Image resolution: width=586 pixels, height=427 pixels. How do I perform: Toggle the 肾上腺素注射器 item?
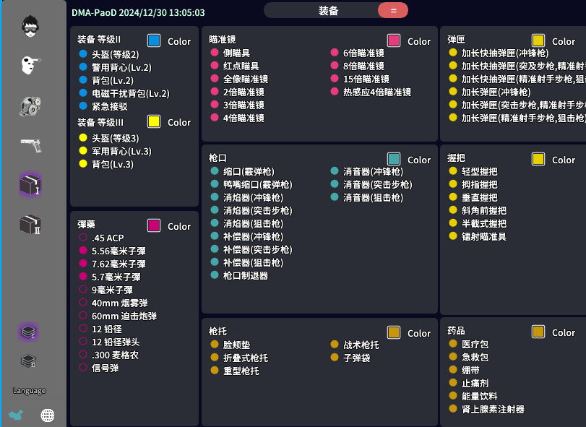coord(453,409)
